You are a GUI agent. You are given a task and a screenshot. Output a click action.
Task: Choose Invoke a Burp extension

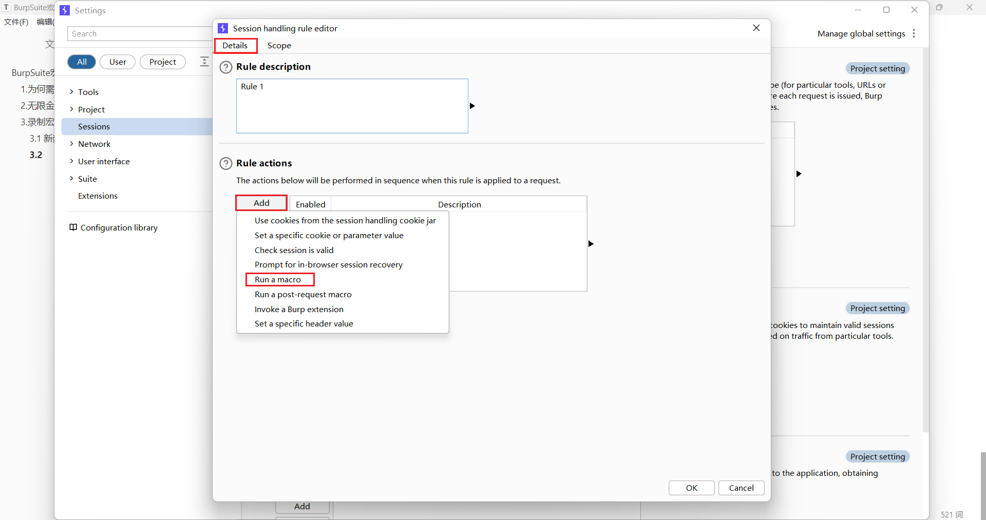(x=343, y=310)
